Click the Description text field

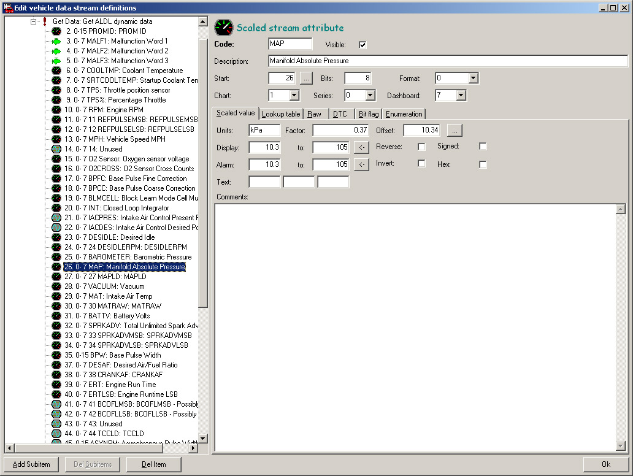coord(448,61)
